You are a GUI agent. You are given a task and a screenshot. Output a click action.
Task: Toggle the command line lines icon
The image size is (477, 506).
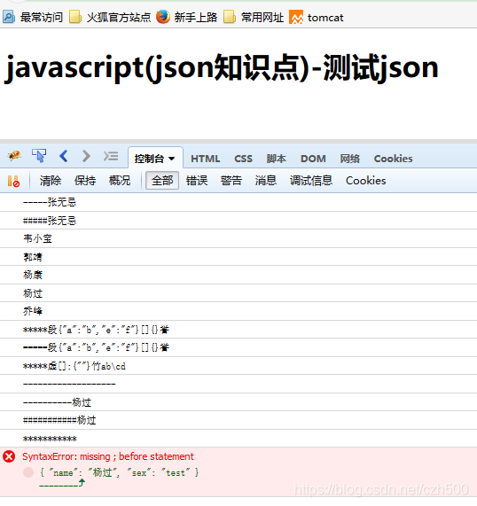[111, 156]
